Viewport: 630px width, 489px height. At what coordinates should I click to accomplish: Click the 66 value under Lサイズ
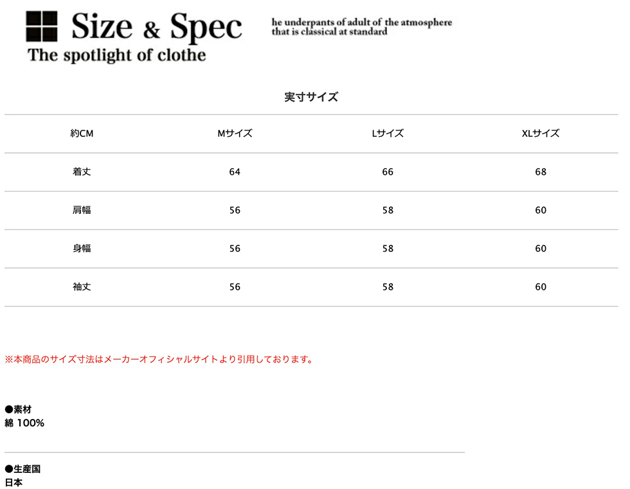tap(388, 172)
